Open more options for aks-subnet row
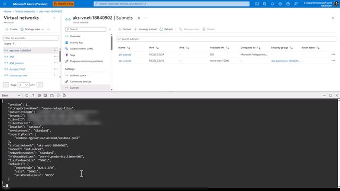The width and height of the screenshot is (340, 191). (x=333, y=60)
